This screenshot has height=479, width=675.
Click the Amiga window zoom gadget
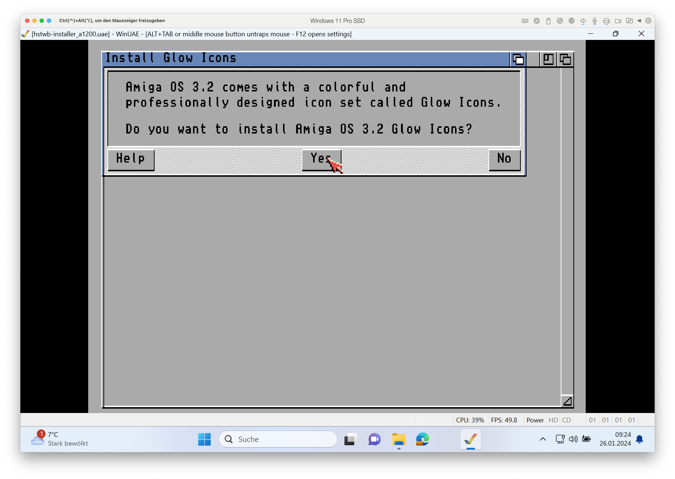pos(548,59)
